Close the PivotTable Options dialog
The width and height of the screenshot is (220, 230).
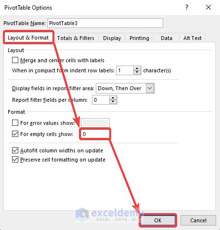tap(208, 7)
